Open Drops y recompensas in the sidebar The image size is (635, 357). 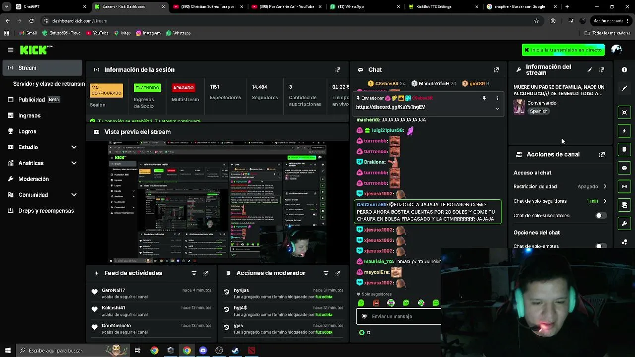tap(42, 211)
